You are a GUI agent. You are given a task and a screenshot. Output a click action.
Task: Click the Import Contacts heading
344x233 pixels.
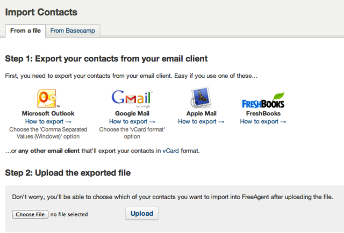pyautogui.click(x=41, y=12)
